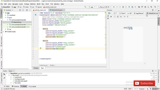160x90 pixels.
Task: Click Expand Vertically arrow icon in preview toolbar
Action: [128, 17]
